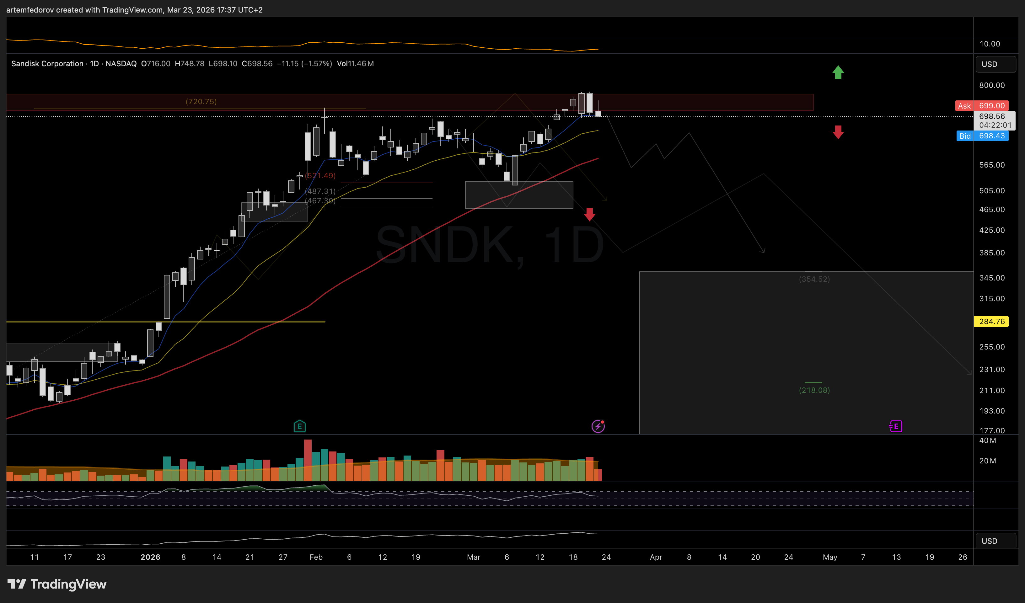Click the 2026 label on time axis
Viewport: 1025px width, 603px height.
150,557
